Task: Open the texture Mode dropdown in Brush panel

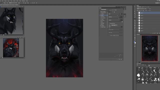Action: point(114,25)
